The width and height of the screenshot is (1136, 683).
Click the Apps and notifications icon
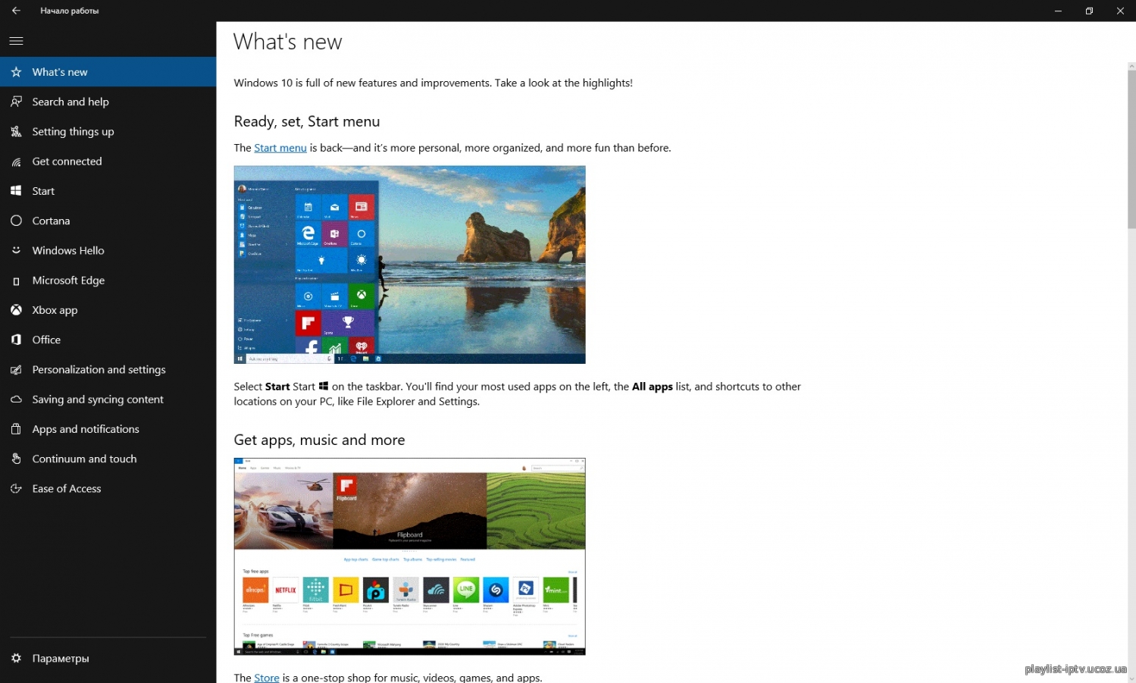click(x=16, y=429)
